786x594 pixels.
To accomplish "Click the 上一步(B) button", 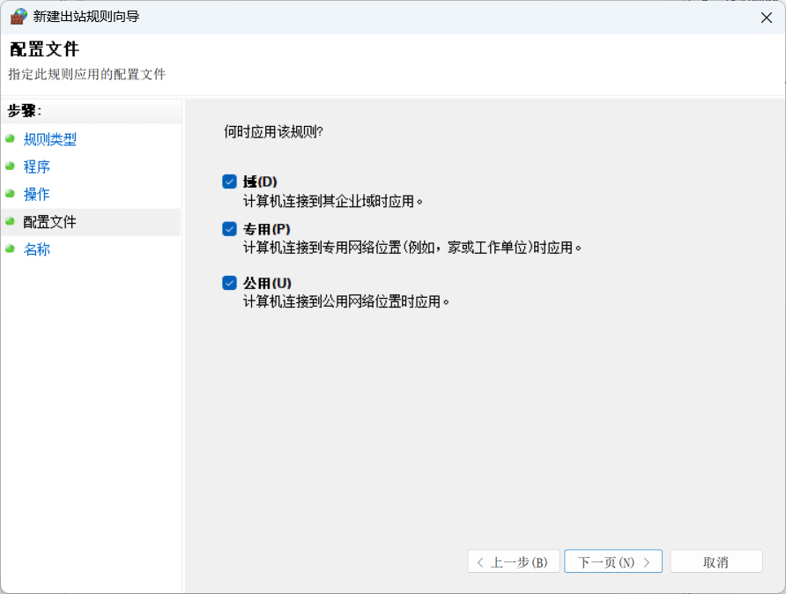I will pyautogui.click(x=514, y=561).
